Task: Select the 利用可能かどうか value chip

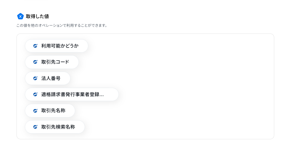Action: tap(57, 46)
